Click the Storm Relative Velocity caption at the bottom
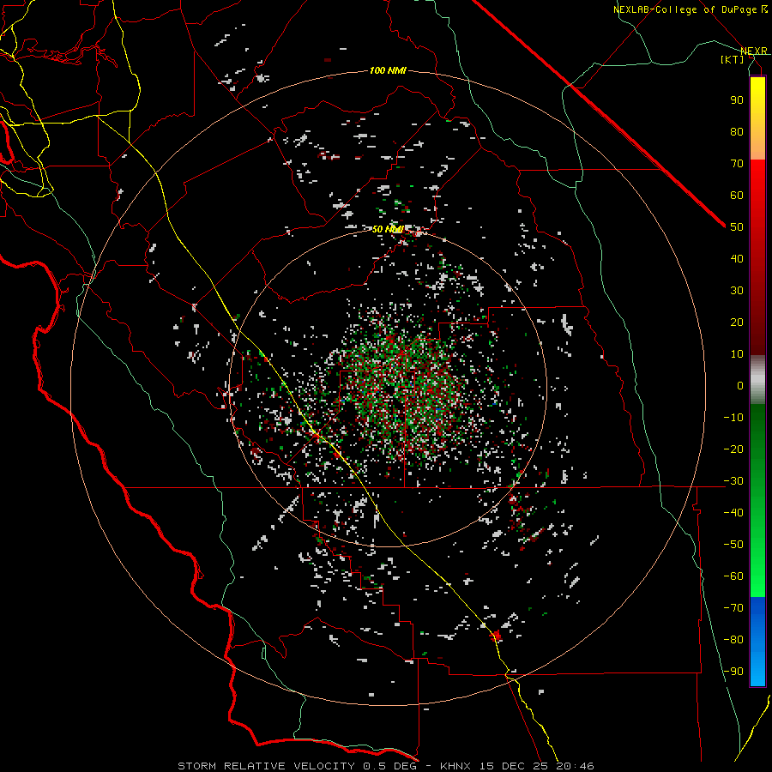Viewport: 772px width, 772px height. point(386,766)
